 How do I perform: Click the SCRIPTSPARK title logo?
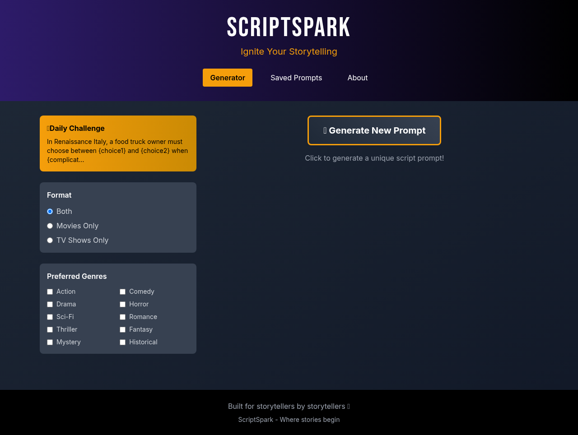click(x=289, y=26)
